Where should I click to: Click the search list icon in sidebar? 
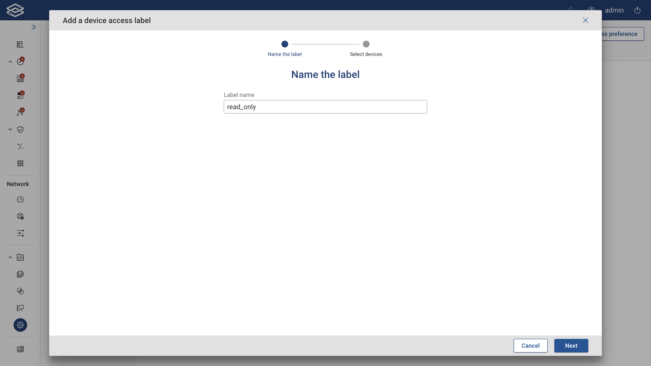pyautogui.click(x=20, y=45)
